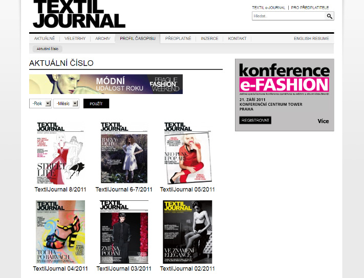This screenshot has height=278, width=364.
Task: Open TextilJournal 6-7/2011 cover thumbnail
Action: [124, 153]
